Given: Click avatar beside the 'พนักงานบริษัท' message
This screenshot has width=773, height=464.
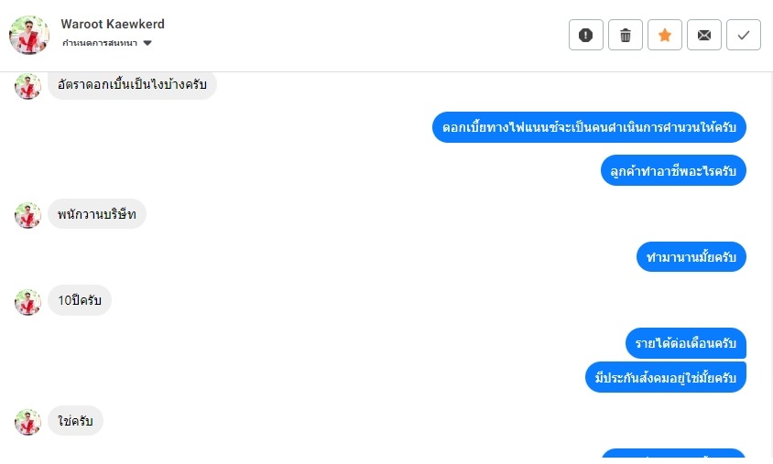Looking at the screenshot, I should [x=27, y=215].
